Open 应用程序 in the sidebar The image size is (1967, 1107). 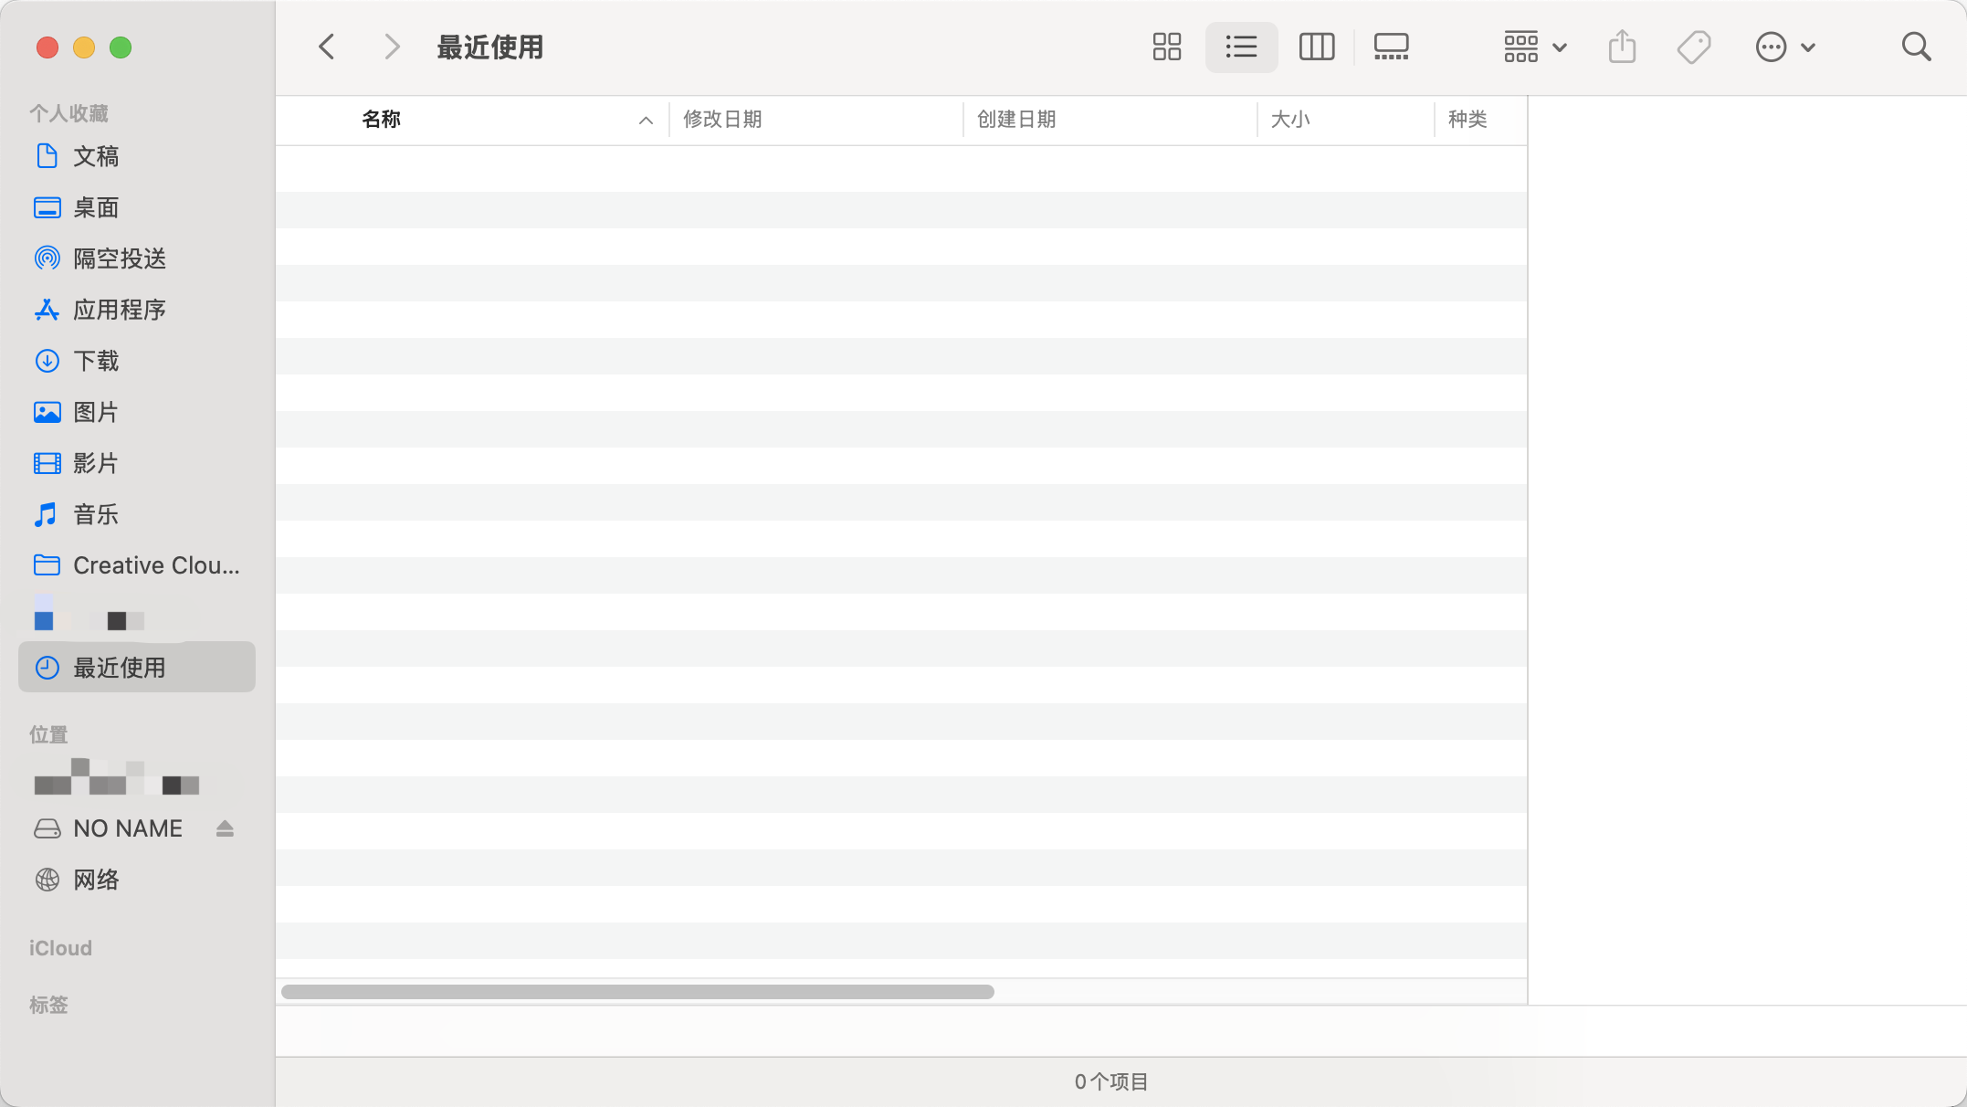pos(119,310)
